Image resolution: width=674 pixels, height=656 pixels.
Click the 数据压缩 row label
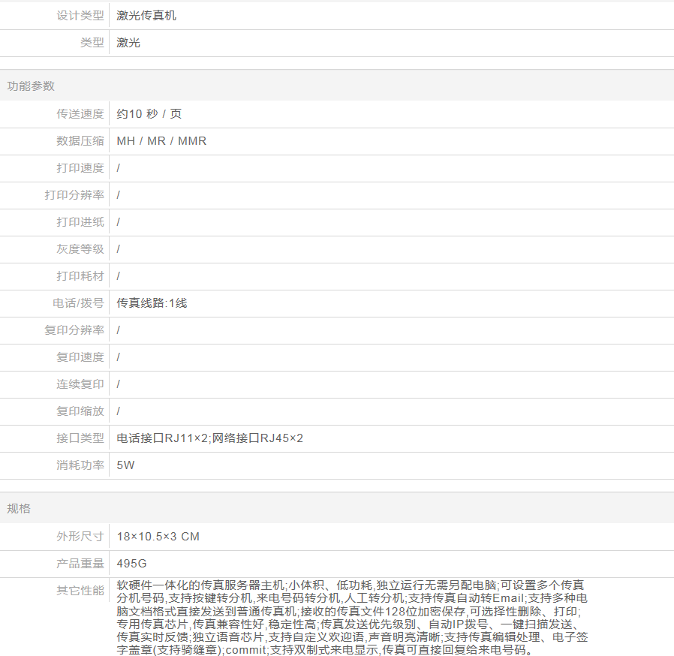(x=80, y=141)
